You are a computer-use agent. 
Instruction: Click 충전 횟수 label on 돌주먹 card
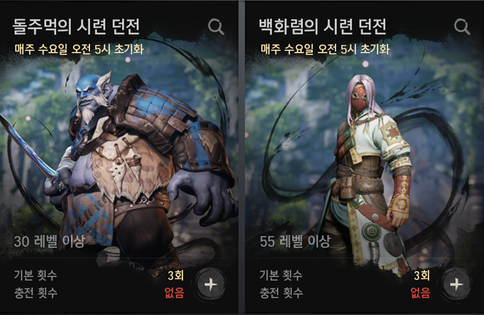(x=36, y=293)
